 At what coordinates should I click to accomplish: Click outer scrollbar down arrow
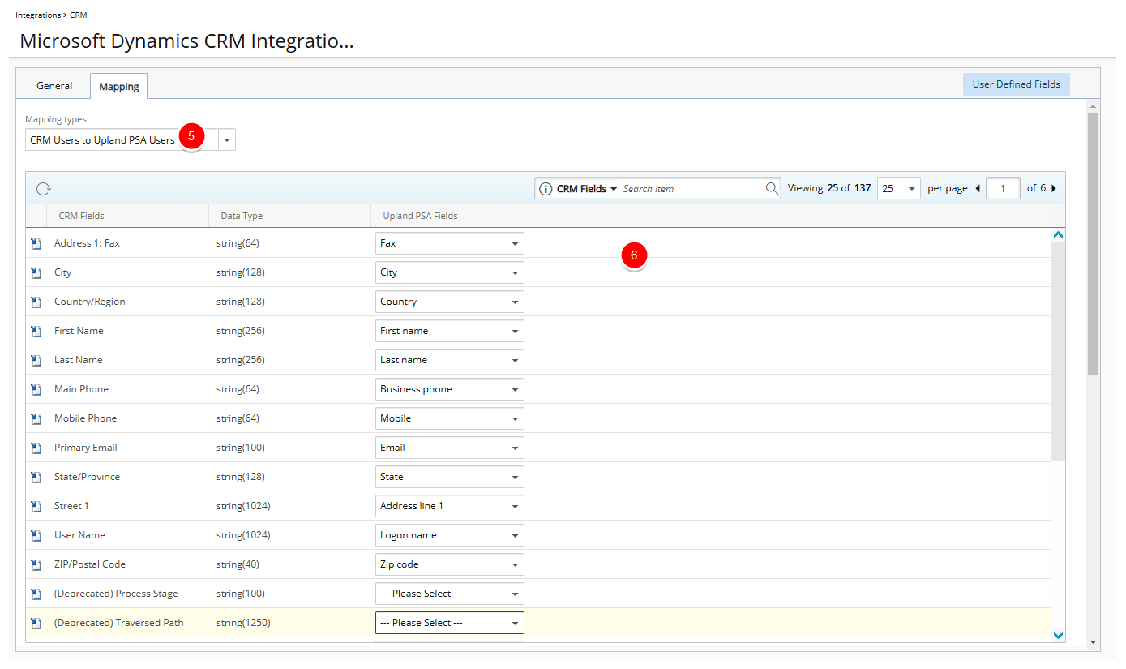point(1093,642)
